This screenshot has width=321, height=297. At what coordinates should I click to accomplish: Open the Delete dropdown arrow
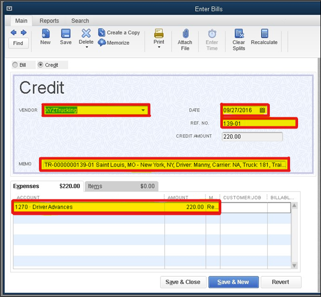click(x=86, y=47)
